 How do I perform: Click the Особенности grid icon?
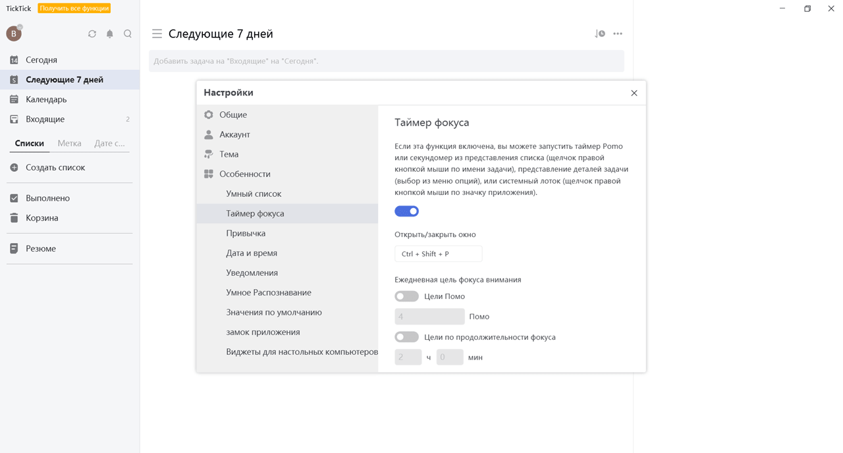pyautogui.click(x=208, y=174)
